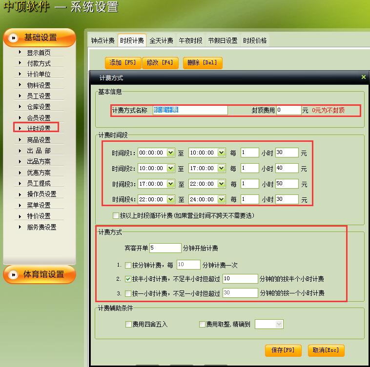This screenshot has height=367, width=370.
Task: Cancel with the 取消[Esc] button
Action: coord(326,350)
